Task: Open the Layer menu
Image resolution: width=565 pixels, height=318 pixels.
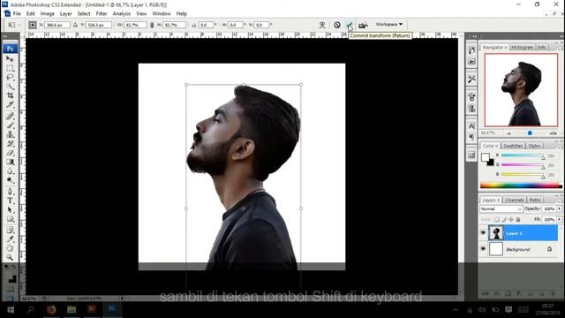Action: (65, 13)
